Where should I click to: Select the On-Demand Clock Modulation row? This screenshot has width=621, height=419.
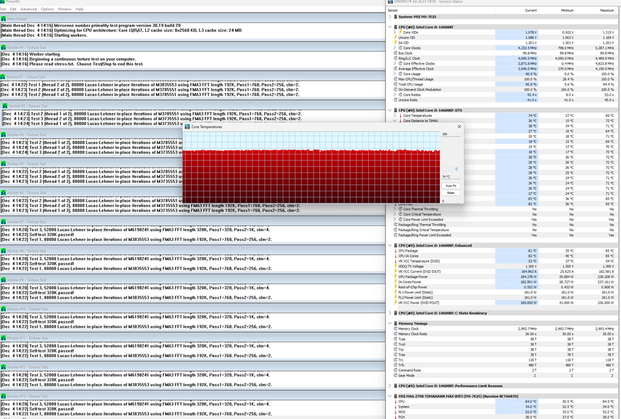coord(503,89)
